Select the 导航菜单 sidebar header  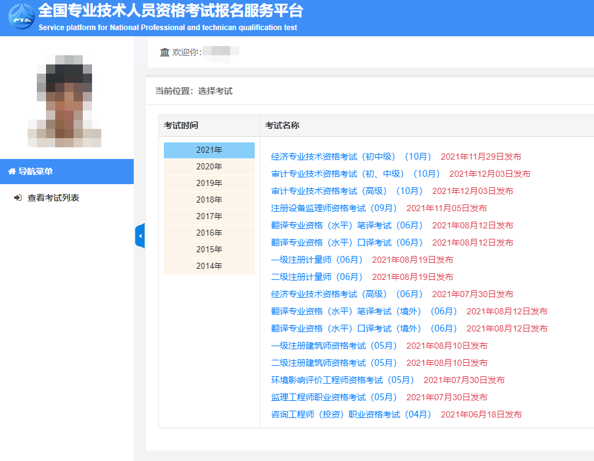tap(67, 171)
